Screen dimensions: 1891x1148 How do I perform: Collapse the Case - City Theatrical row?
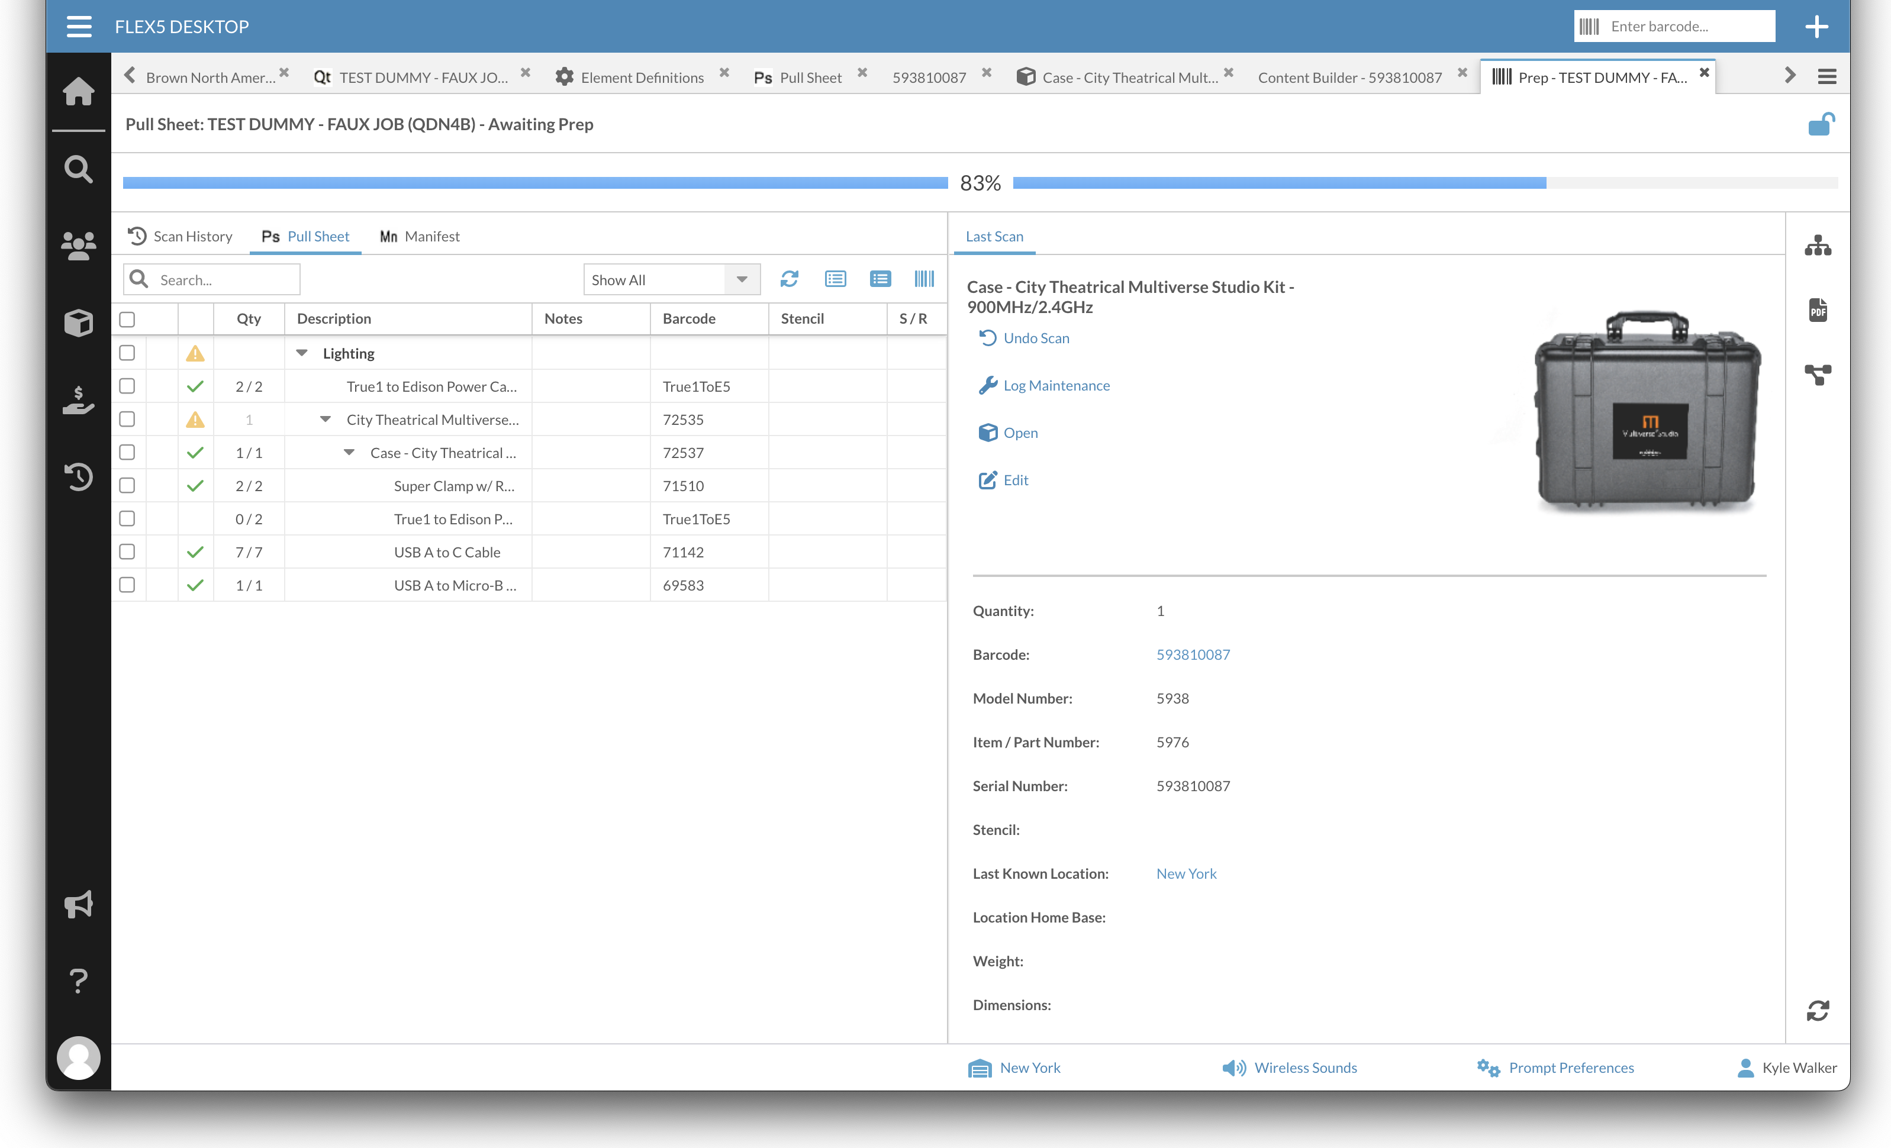pyautogui.click(x=349, y=453)
